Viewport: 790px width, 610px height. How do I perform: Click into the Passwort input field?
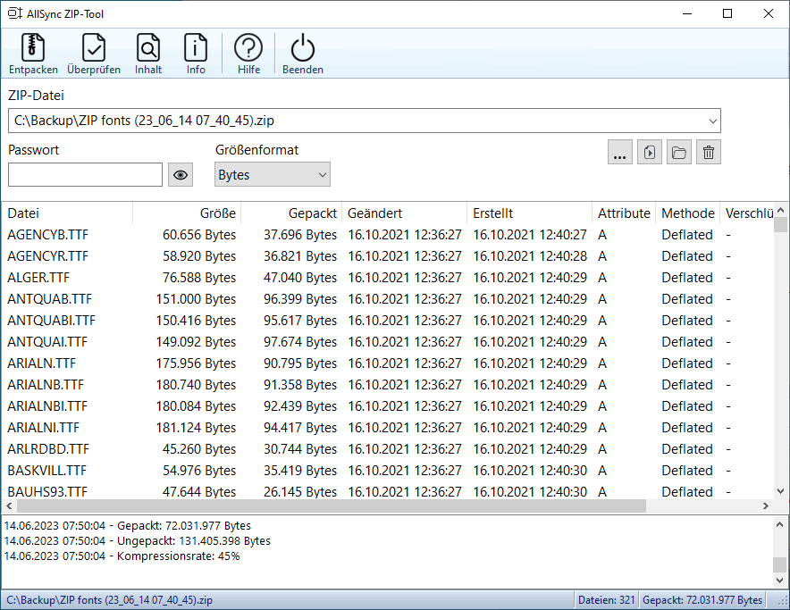[x=85, y=175]
